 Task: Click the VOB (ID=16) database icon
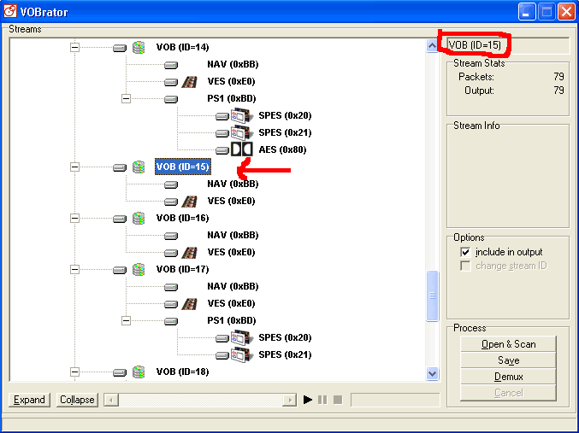(139, 218)
